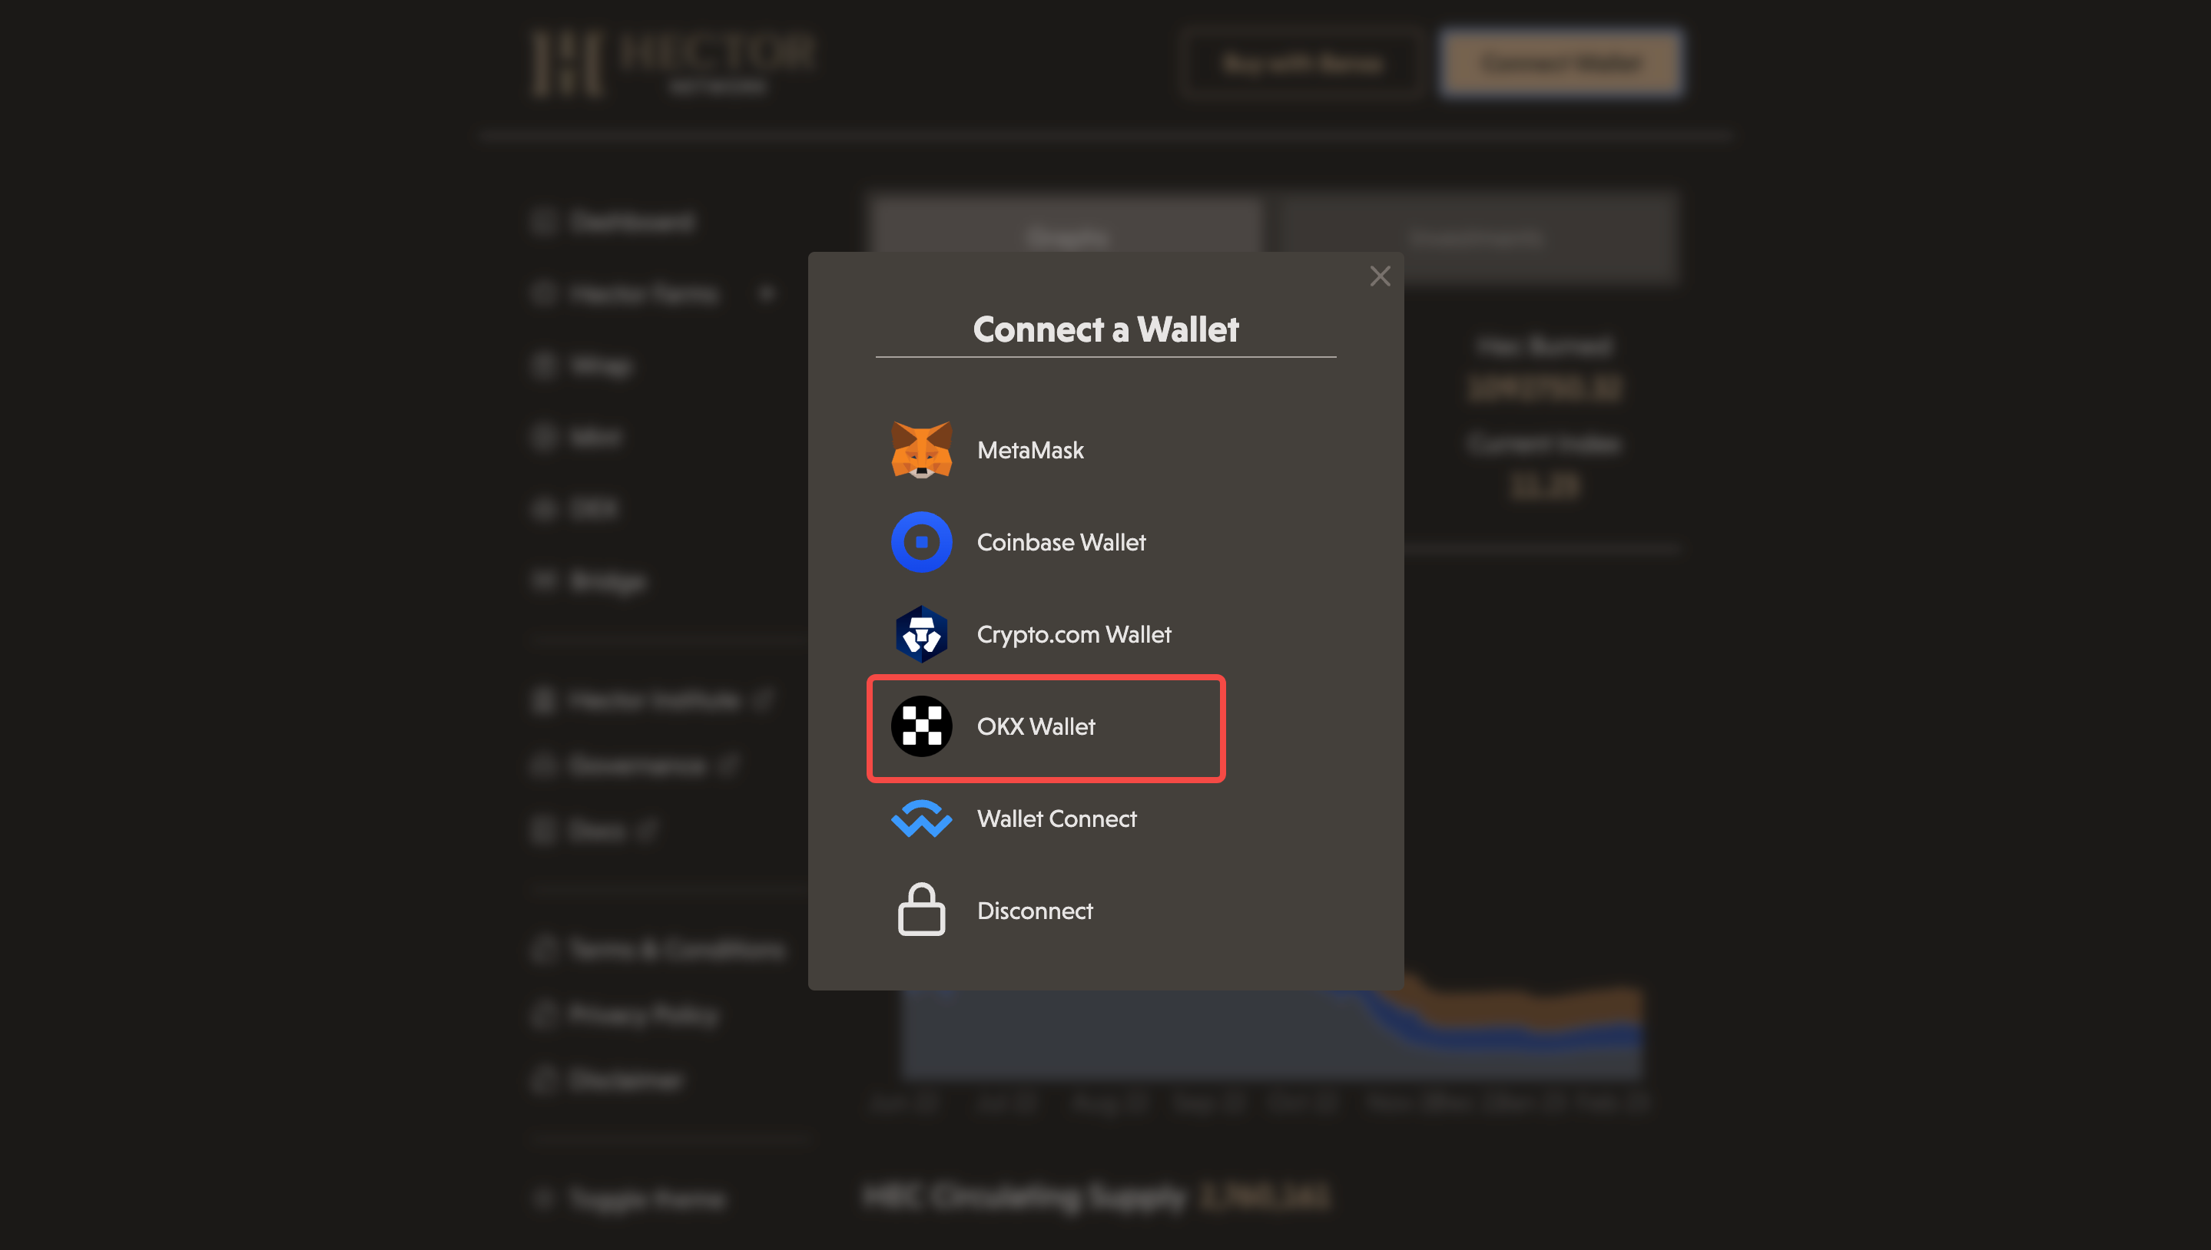Switch to the Investments tab
This screenshot has height=1250, width=2211.
[x=1476, y=237]
